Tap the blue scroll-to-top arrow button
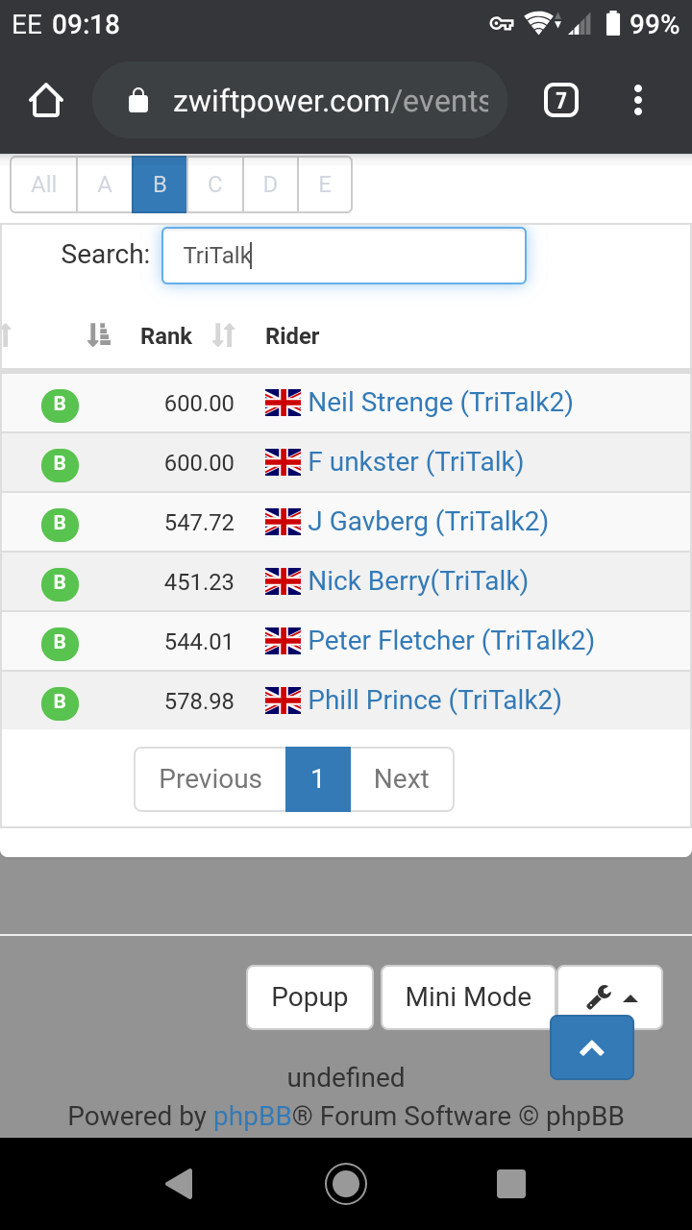692x1230 pixels. click(592, 1047)
